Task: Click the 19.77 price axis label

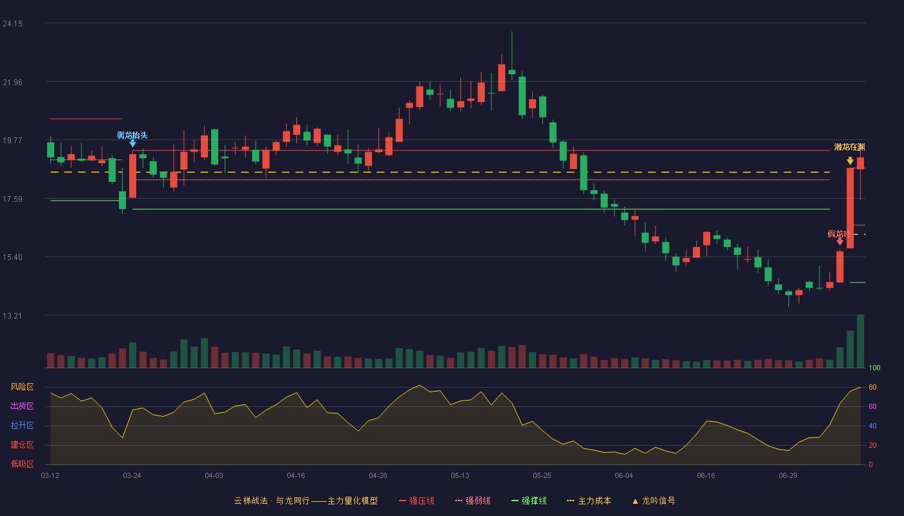Action: (x=13, y=141)
